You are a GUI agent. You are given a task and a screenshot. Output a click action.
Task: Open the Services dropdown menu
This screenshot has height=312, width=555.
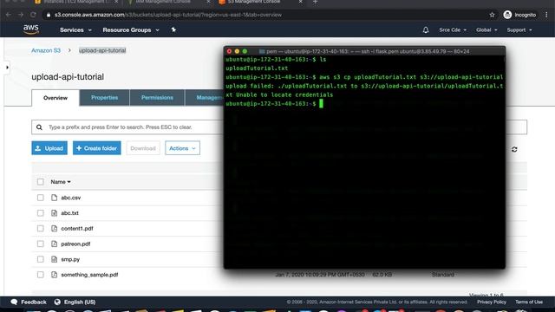click(75, 30)
